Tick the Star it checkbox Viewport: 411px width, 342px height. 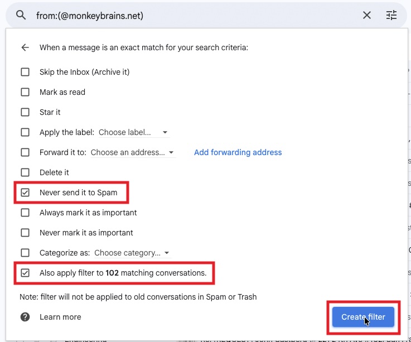pos(25,112)
